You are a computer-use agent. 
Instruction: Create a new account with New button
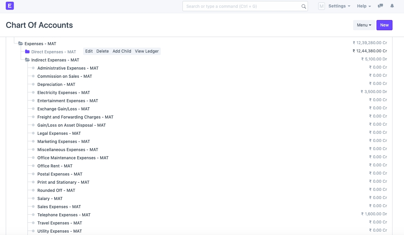[x=384, y=25]
